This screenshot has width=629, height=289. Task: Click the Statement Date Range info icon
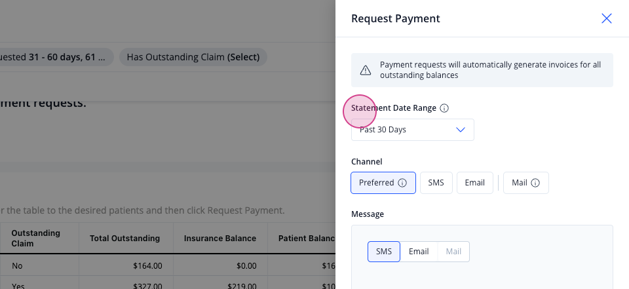[444, 108]
